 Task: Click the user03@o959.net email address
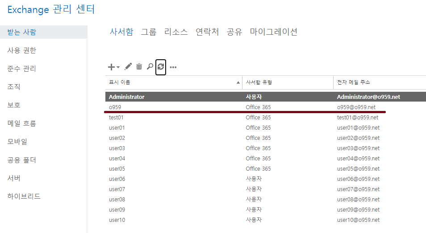[359, 148]
